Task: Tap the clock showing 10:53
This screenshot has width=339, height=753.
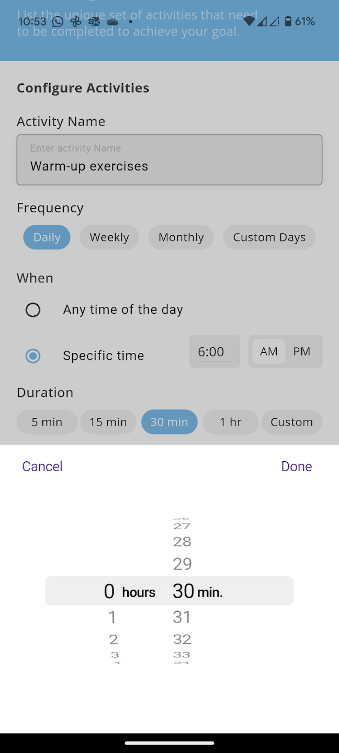Action: point(32,22)
